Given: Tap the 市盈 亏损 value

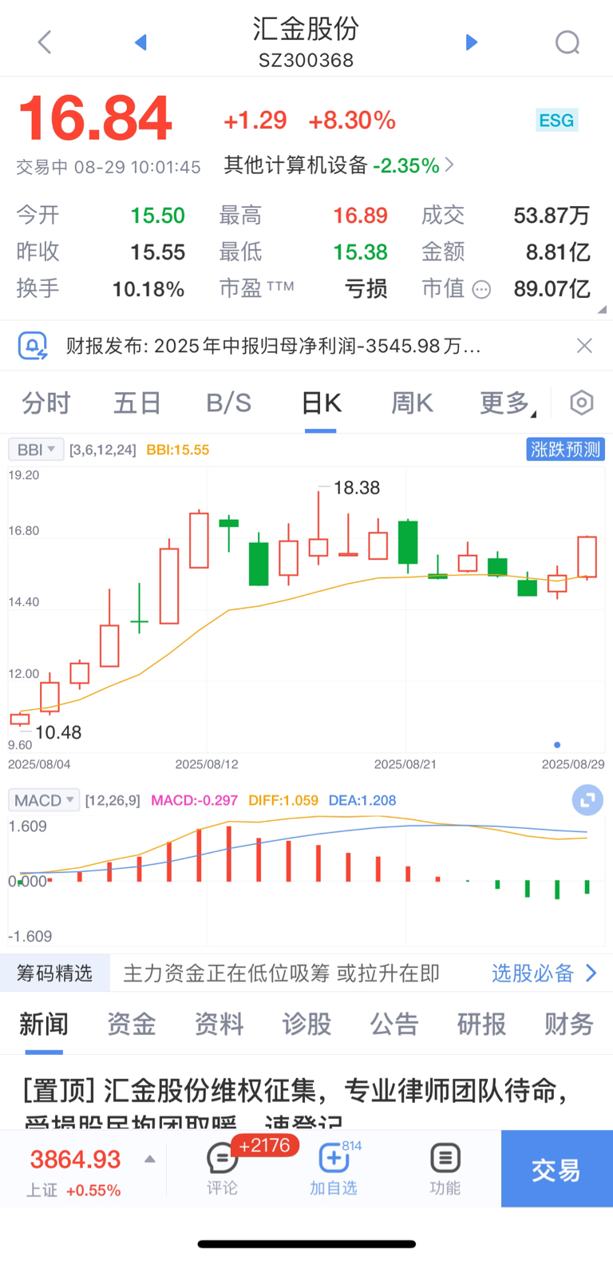Looking at the screenshot, I should pyautogui.click(x=366, y=289).
